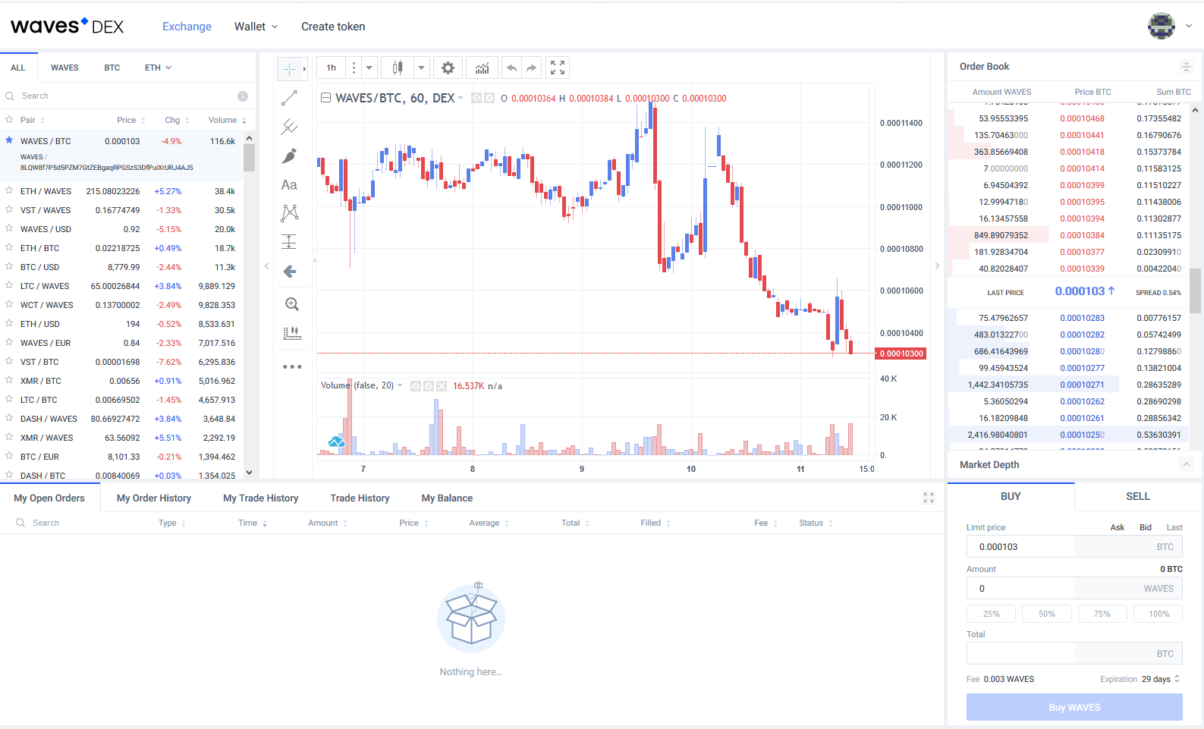Filter pairs by WAVES market tab
1204x729 pixels.
click(x=64, y=68)
